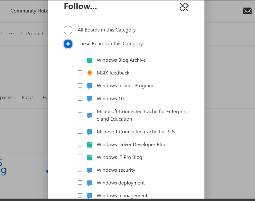Go to the Products breadcrumb link

tap(36, 33)
